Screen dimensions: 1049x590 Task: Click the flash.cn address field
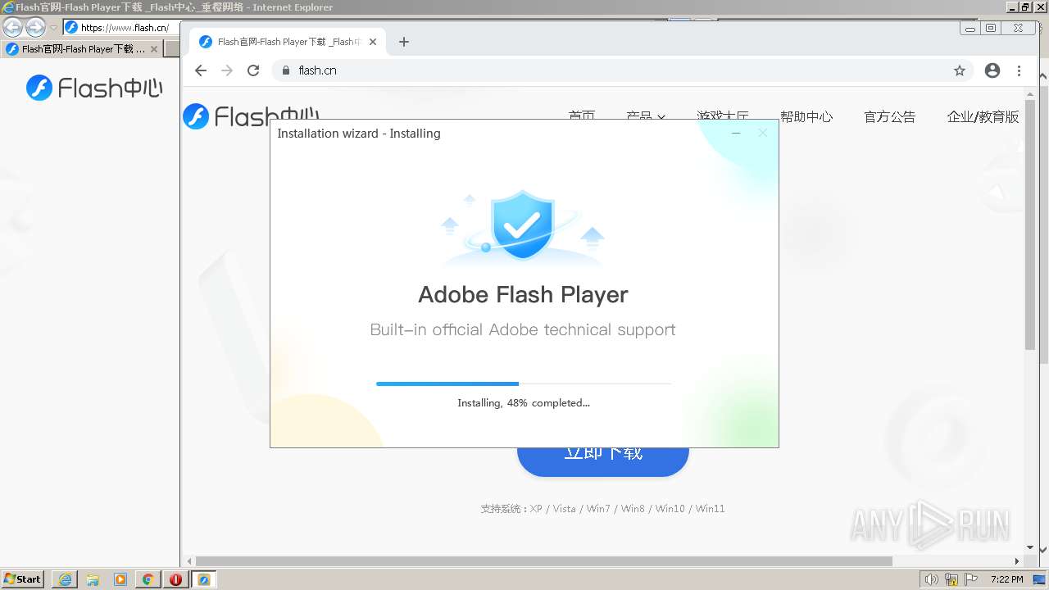[623, 70]
